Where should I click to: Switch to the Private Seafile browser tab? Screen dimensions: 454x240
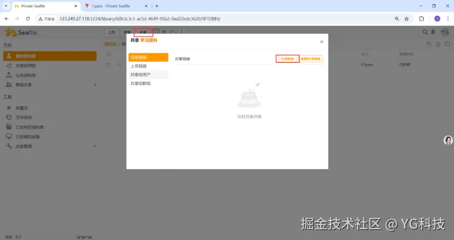pos(45,6)
